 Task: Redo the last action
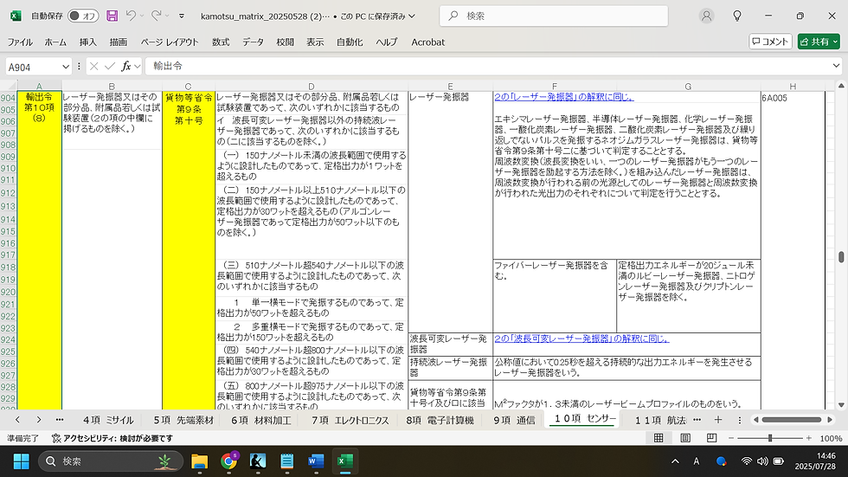click(156, 16)
